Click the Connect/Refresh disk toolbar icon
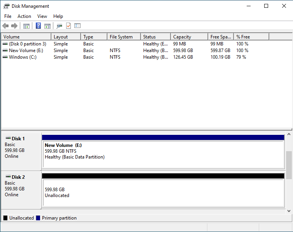The height and width of the screenshot is (232, 293). point(59,26)
